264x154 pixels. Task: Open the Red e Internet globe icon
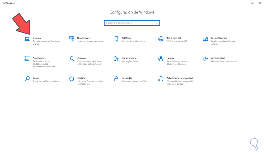tap(161, 39)
